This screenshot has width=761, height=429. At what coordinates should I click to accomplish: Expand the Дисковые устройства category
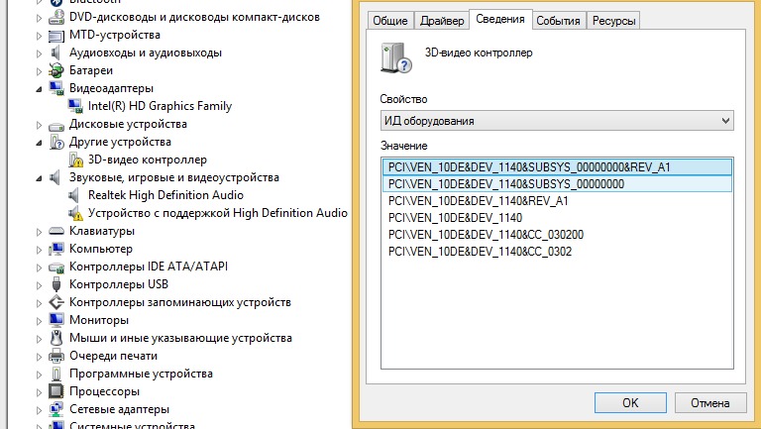[39, 125]
